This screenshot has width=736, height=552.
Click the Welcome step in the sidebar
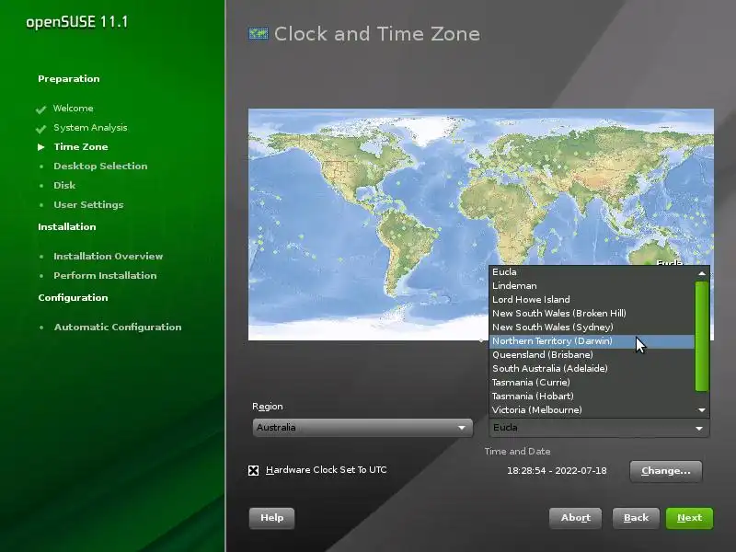(74, 109)
